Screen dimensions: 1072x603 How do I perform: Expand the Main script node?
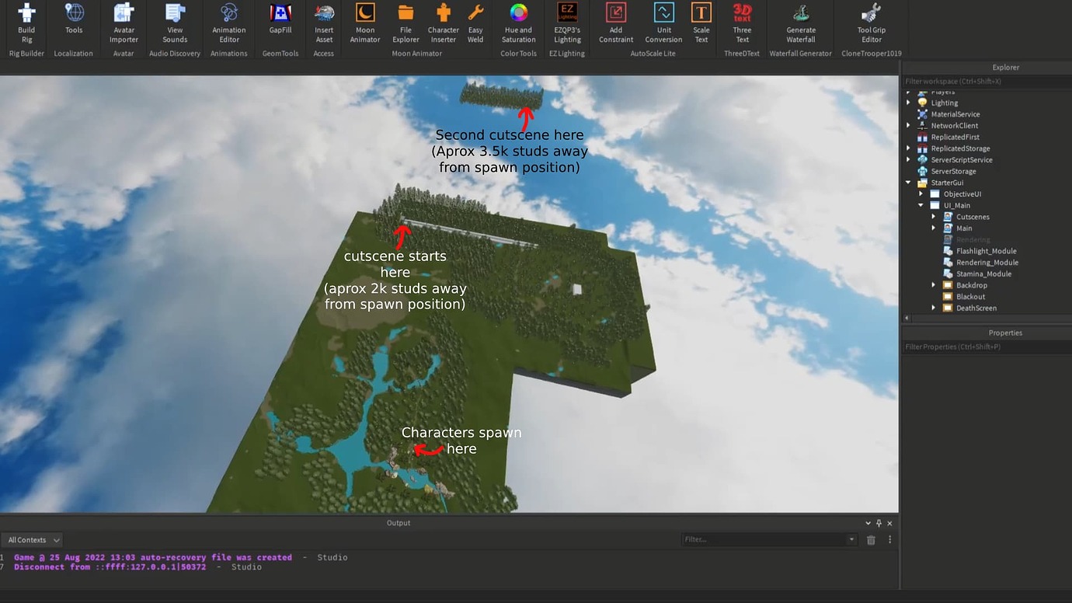tap(934, 228)
